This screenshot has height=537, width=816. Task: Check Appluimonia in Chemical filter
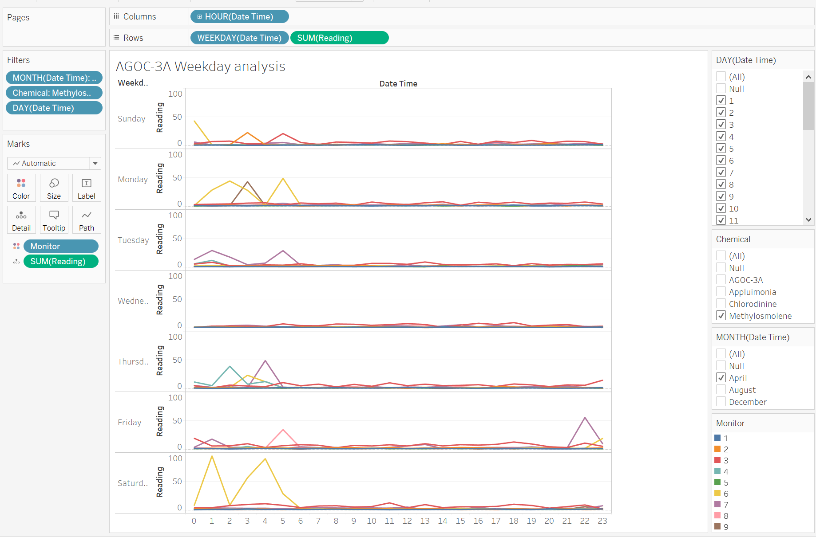click(721, 292)
